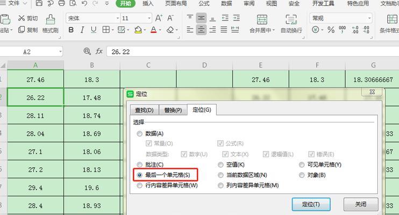Image resolution: width=399 pixels, height=215 pixels.
Task: Open the 插入 ribbon tab
Action: (x=148, y=3)
